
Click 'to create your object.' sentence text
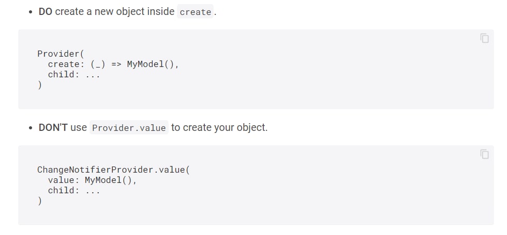tap(219, 127)
